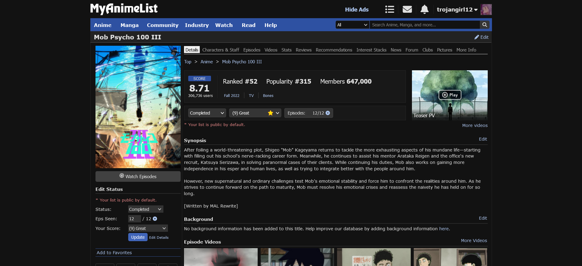582x266 pixels.
Task: Open the trojangirl12 user menu
Action: [x=457, y=9]
